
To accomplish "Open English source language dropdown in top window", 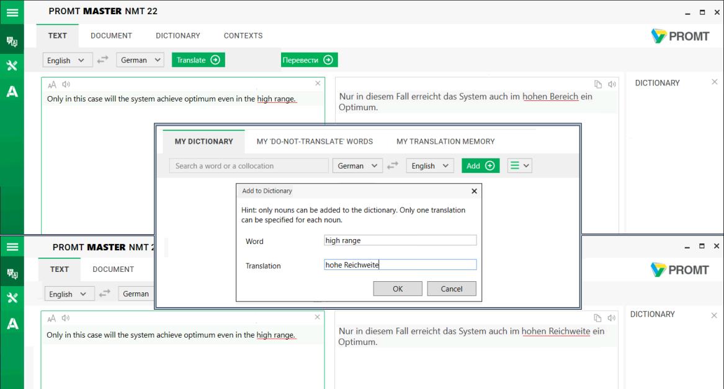I will click(x=68, y=60).
